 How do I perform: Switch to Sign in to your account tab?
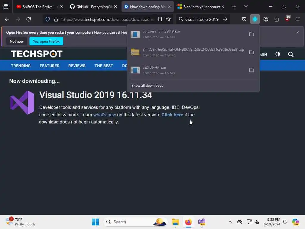pyautogui.click(x=200, y=7)
